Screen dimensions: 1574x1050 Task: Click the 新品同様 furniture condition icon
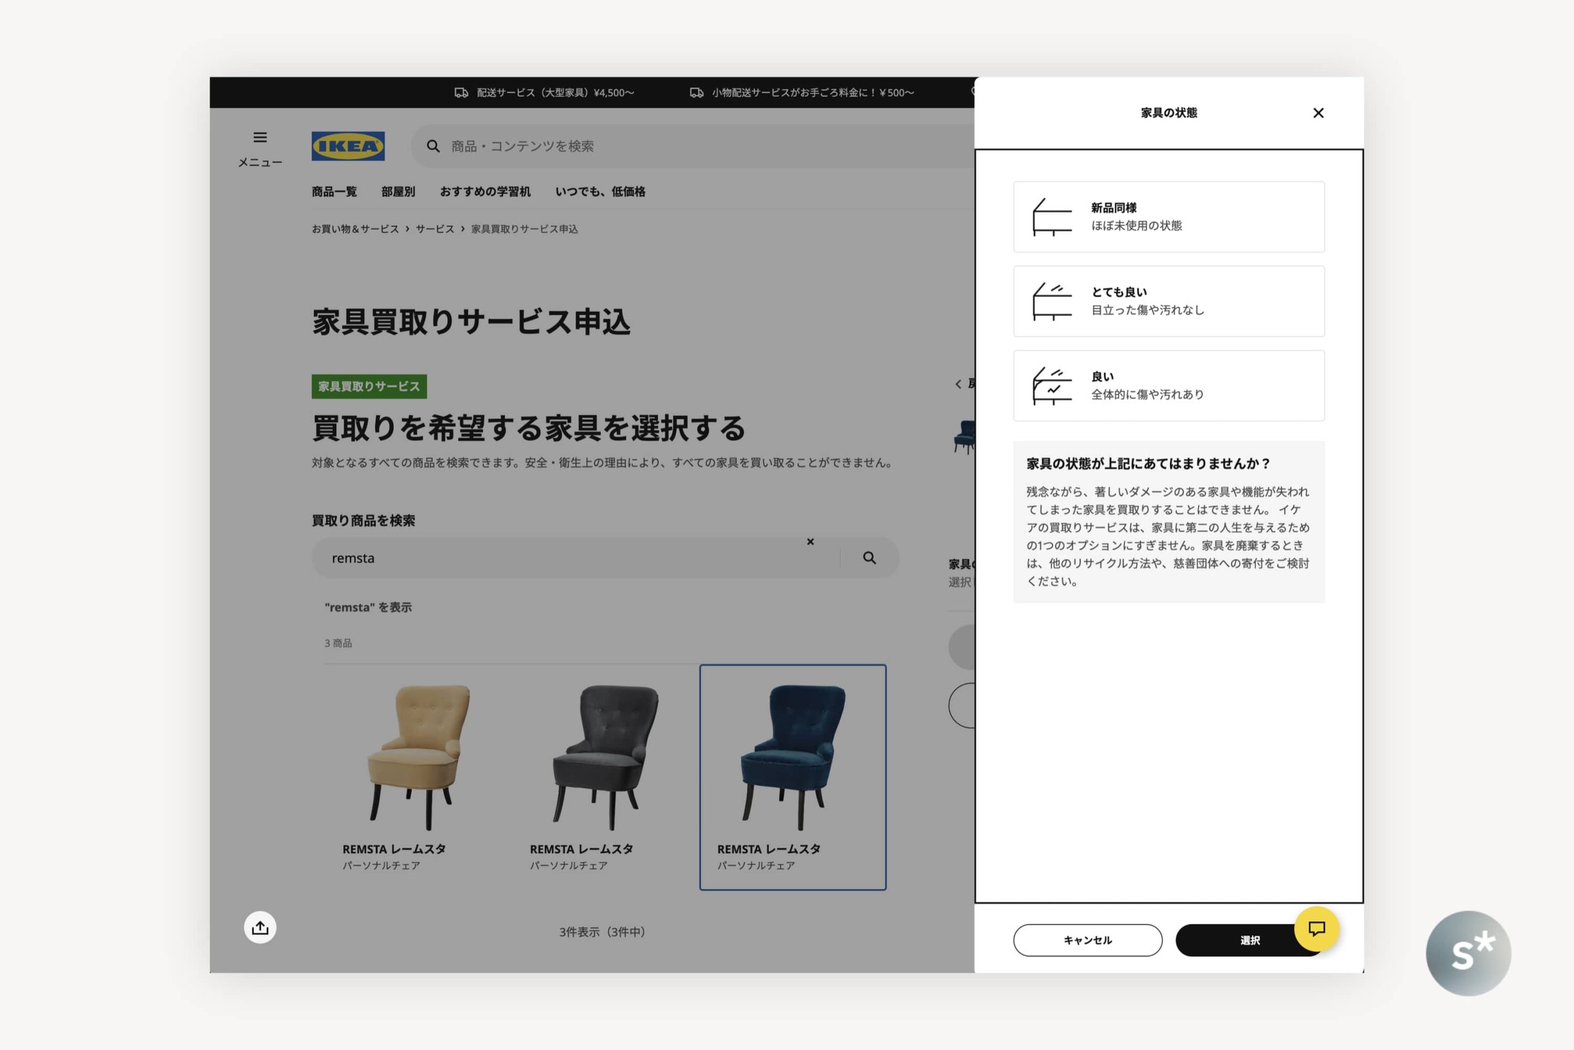tap(1052, 217)
